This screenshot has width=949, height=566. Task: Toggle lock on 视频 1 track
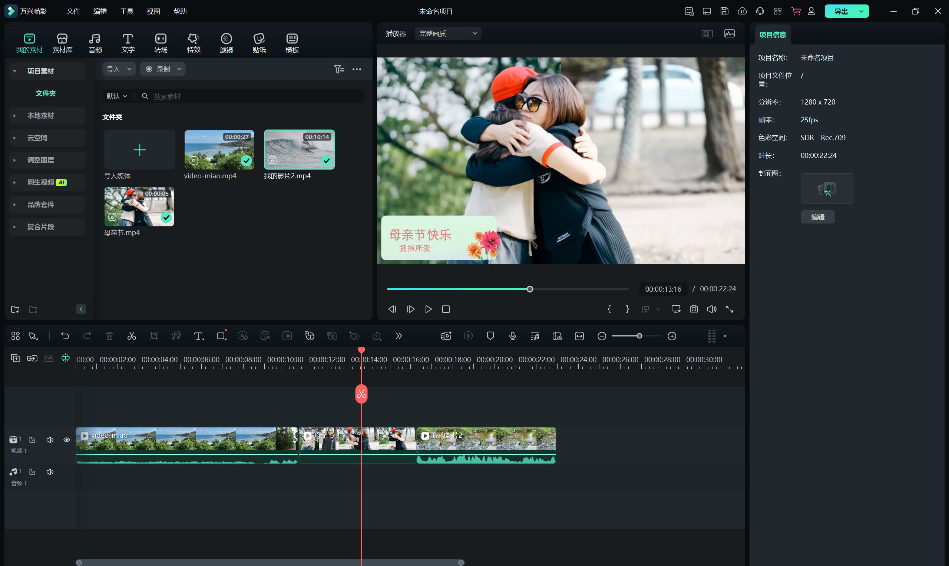click(x=32, y=440)
